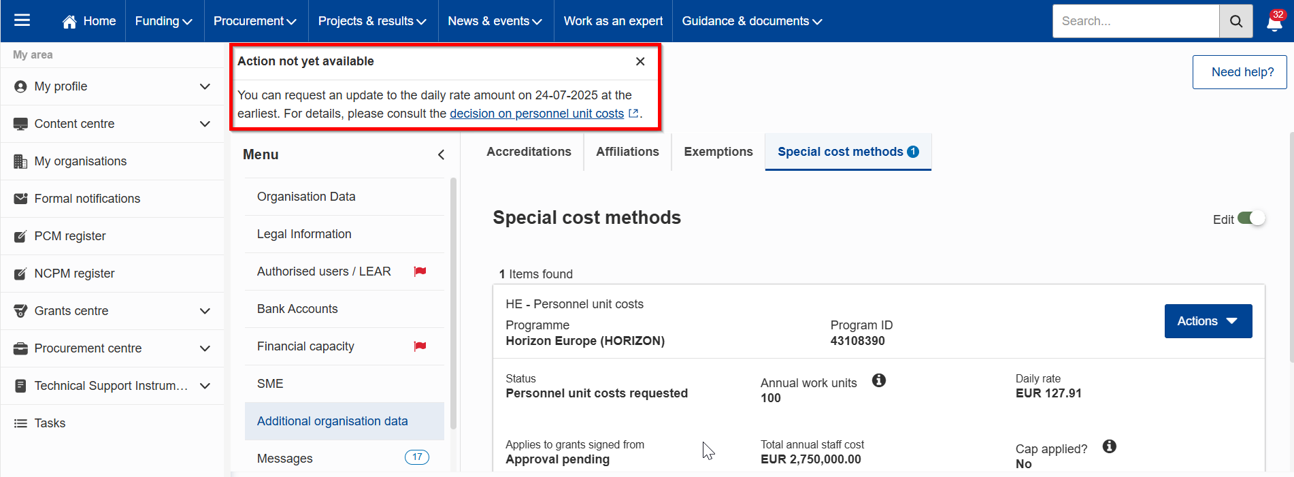Close the Action not yet available alert

pyautogui.click(x=640, y=61)
